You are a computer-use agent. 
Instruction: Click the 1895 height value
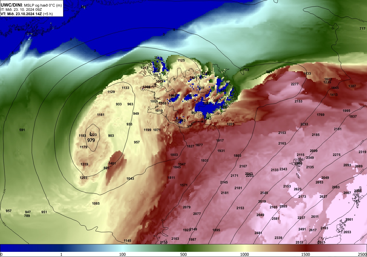click(x=216, y=230)
